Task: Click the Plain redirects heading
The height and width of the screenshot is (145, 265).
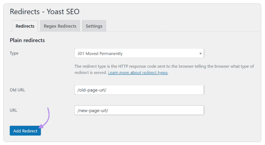Action: click(x=27, y=40)
